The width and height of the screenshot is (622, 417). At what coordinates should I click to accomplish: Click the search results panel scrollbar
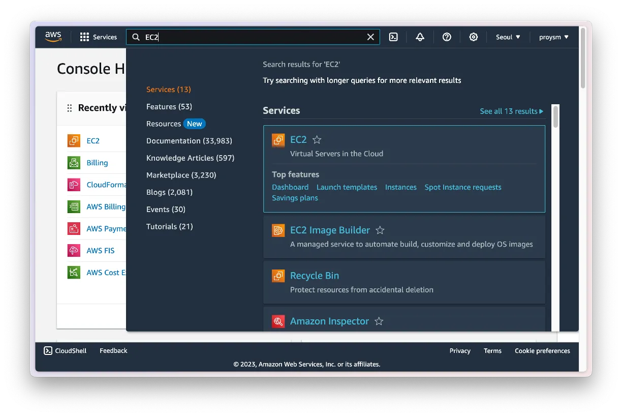pyautogui.click(x=555, y=117)
